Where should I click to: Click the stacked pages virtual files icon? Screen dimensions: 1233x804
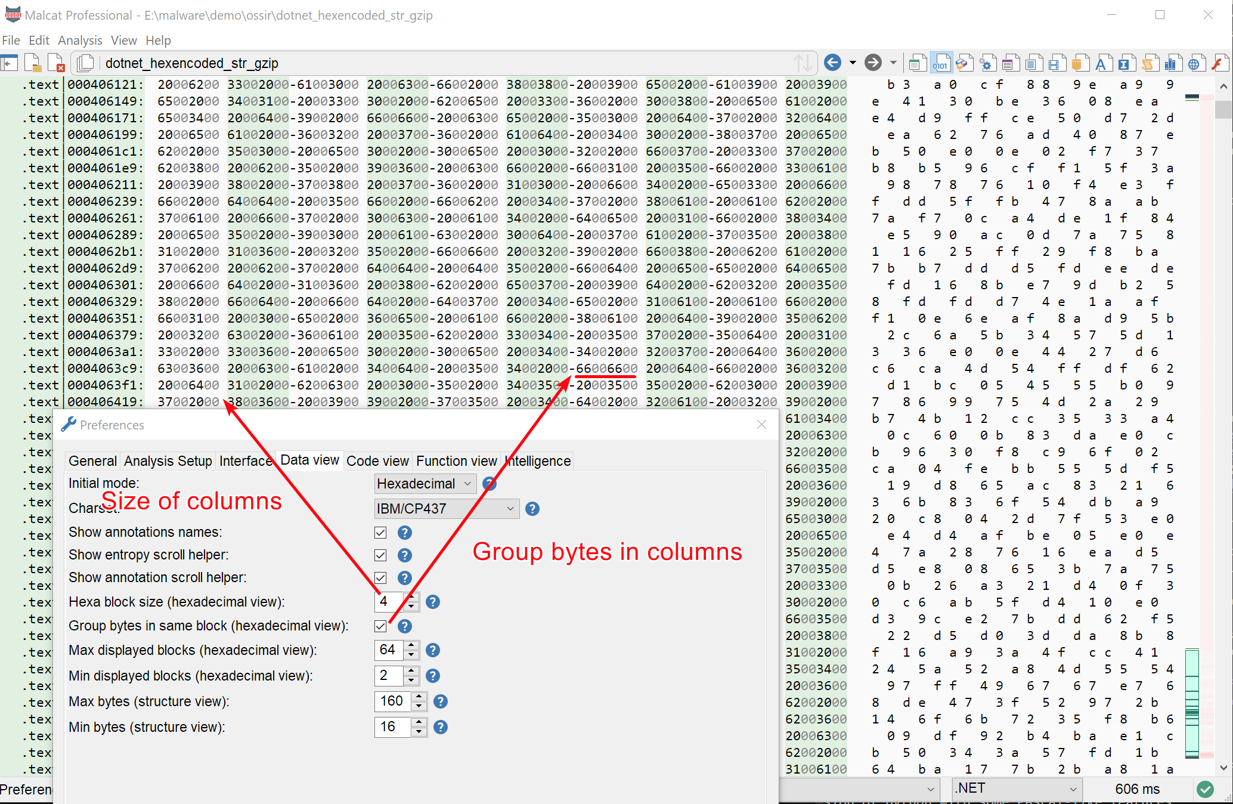pos(85,63)
